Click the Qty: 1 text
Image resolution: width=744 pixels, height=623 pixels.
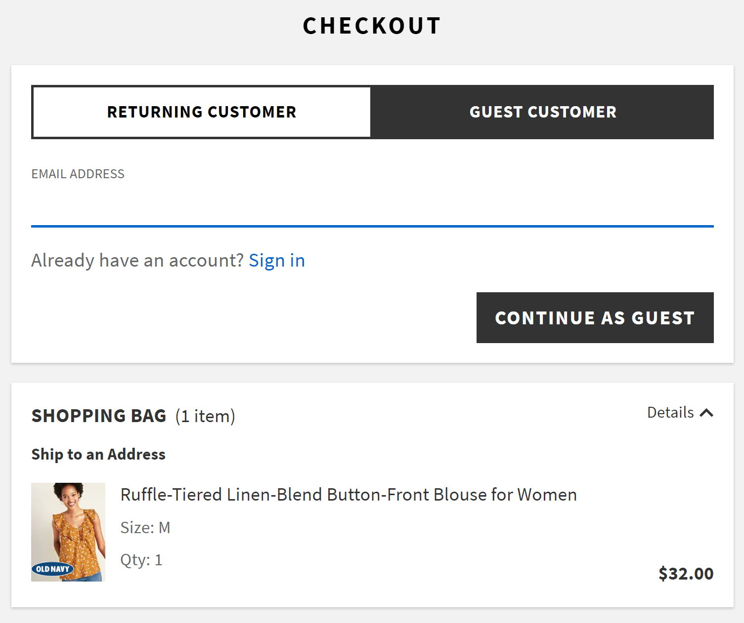(141, 560)
